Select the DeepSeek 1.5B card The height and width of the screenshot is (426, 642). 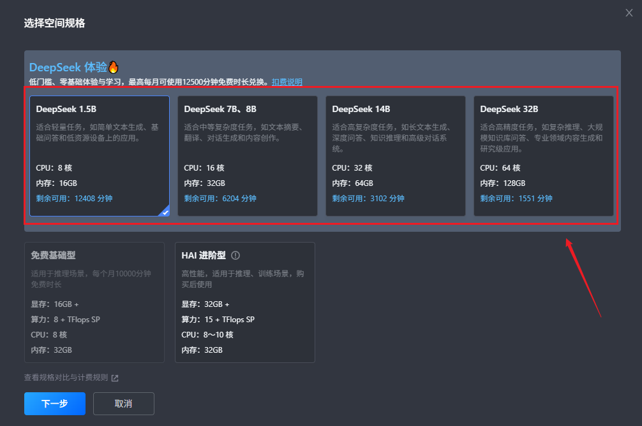100,155
